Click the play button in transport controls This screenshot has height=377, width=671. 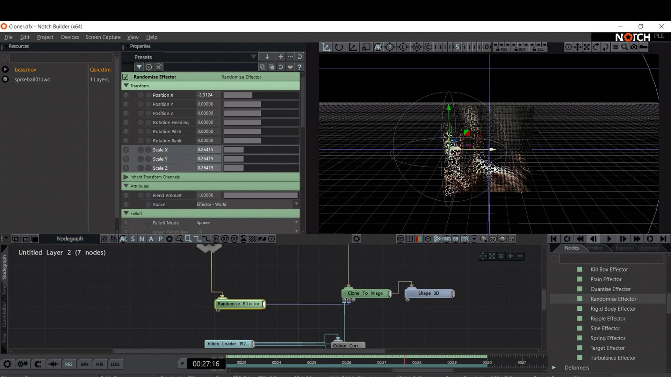[609, 239]
